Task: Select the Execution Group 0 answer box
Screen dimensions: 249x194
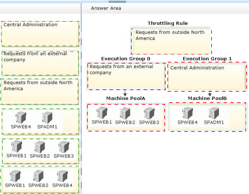Action: click(x=126, y=76)
